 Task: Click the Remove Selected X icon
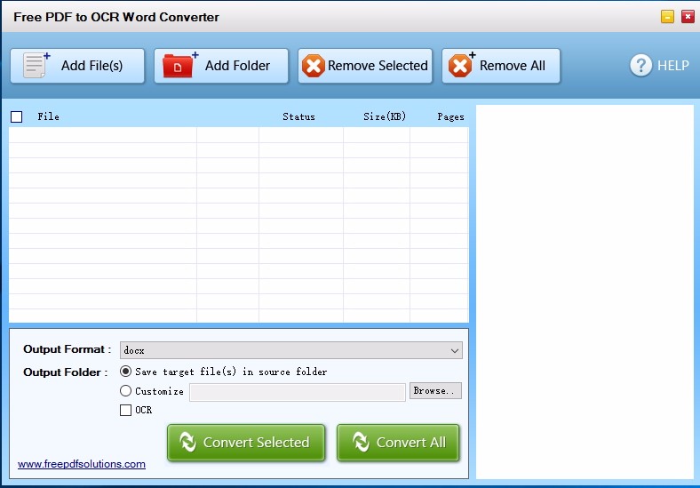313,66
